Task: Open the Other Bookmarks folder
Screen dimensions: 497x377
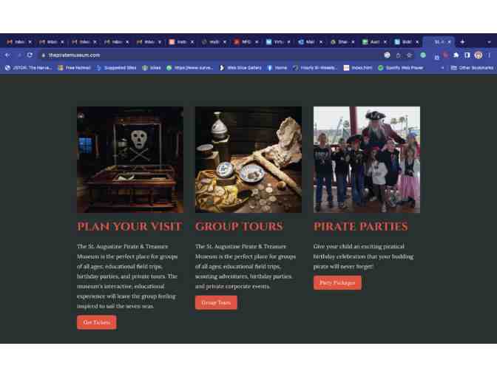Action: pyautogui.click(x=472, y=68)
